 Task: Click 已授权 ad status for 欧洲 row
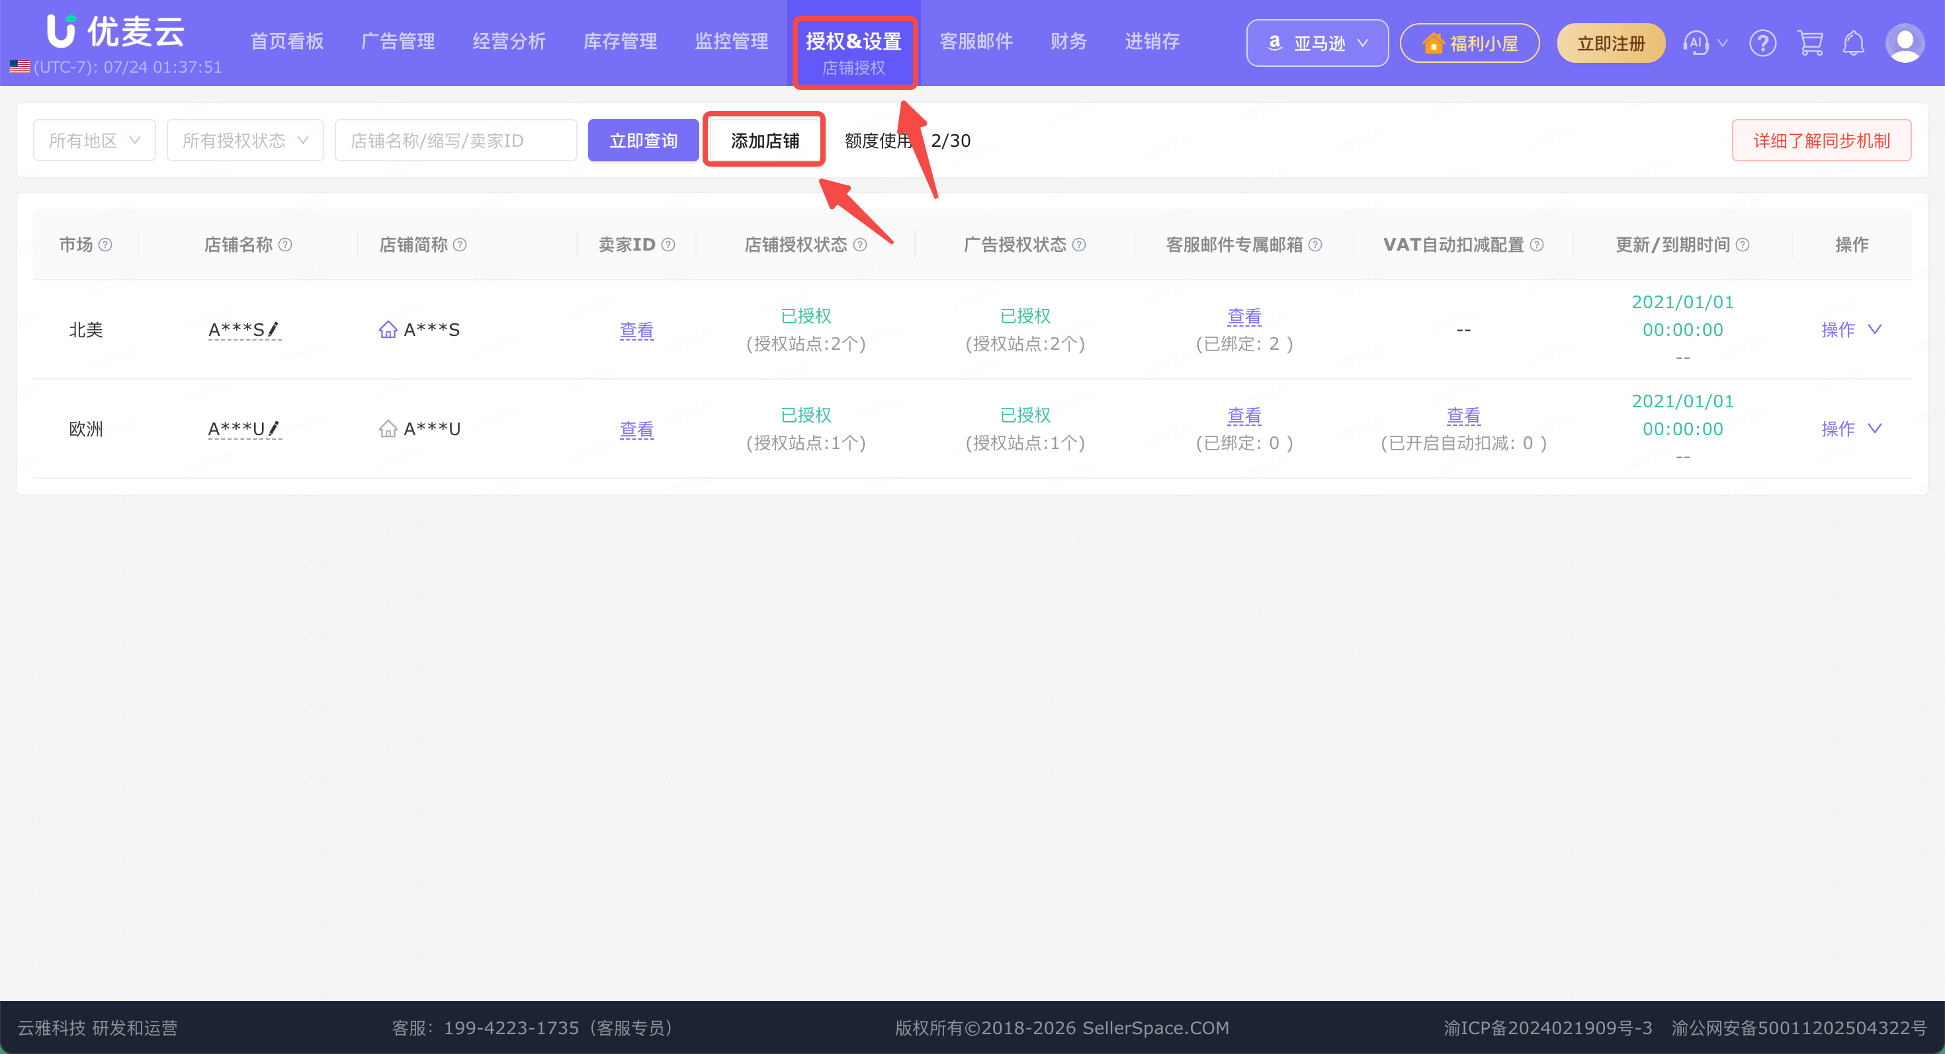[1025, 415]
